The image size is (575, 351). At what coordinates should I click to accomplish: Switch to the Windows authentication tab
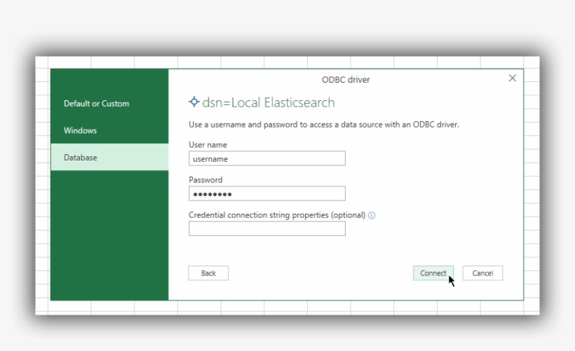point(109,130)
